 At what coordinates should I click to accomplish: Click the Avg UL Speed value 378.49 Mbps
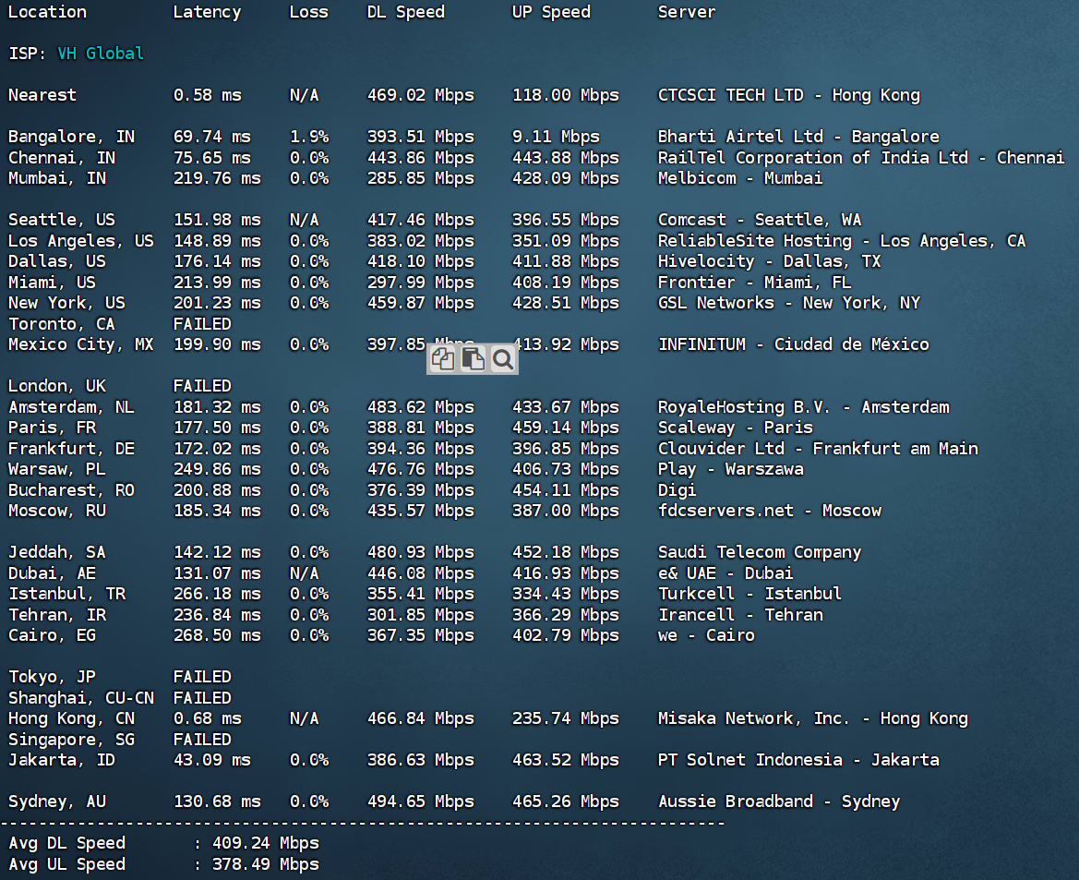click(x=266, y=864)
